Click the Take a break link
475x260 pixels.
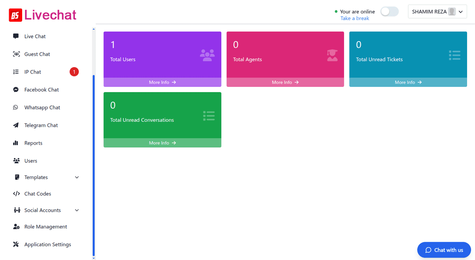pyautogui.click(x=355, y=18)
